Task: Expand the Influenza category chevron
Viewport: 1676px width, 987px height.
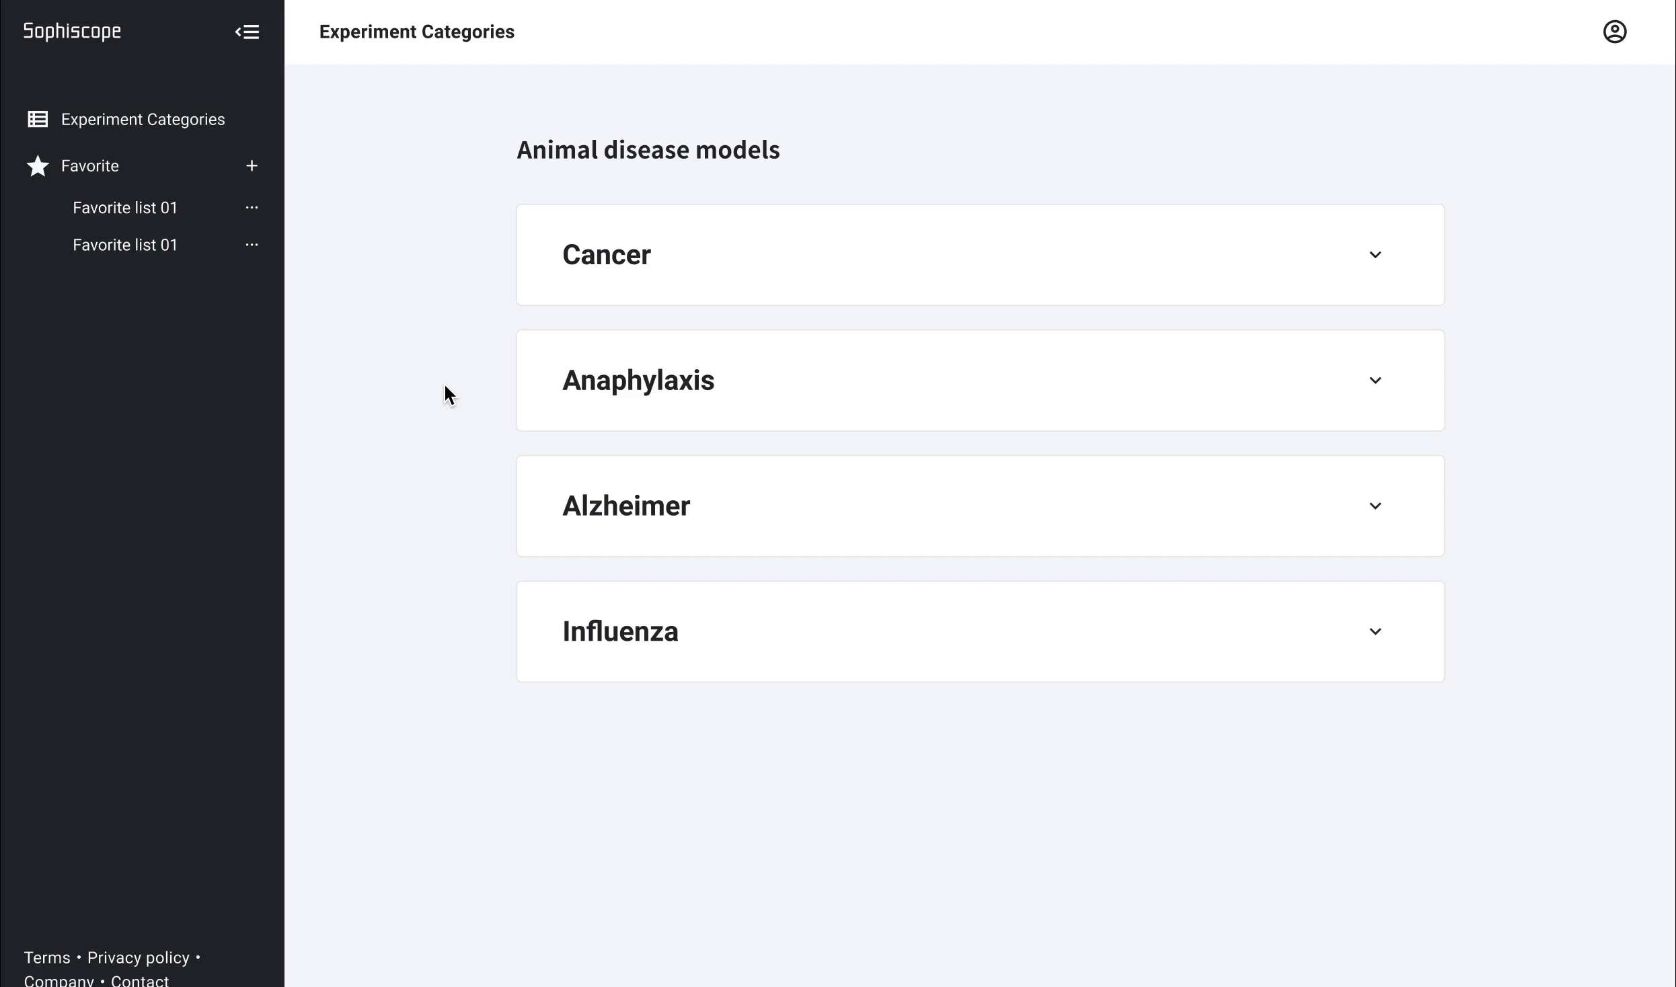Action: pyautogui.click(x=1375, y=632)
